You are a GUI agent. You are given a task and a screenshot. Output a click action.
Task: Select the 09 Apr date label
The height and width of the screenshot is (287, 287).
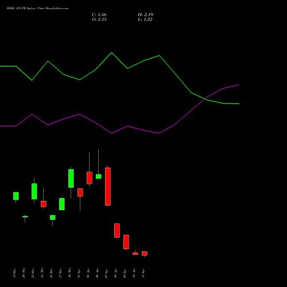tap(125, 273)
